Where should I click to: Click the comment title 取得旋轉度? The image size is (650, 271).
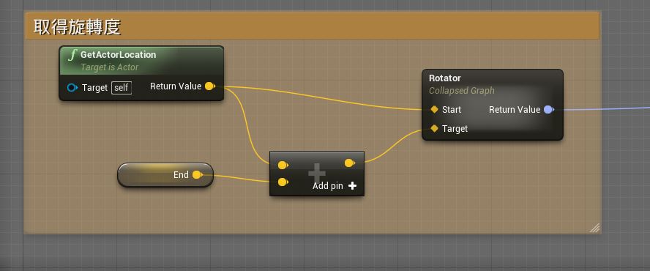pyautogui.click(x=77, y=27)
